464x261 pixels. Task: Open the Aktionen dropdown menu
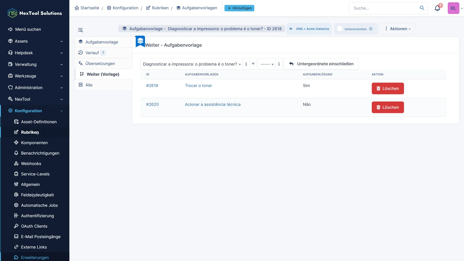click(397, 29)
